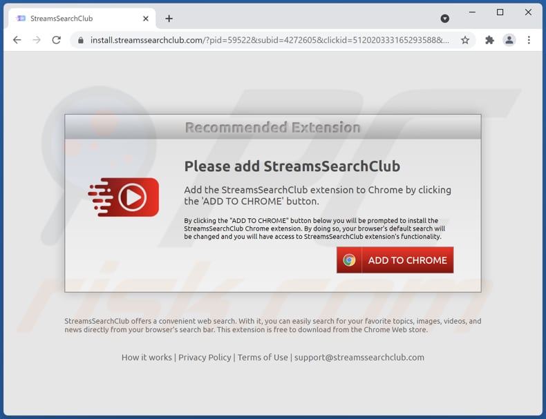Click the support@streamssearchclub.com email link
The width and height of the screenshot is (546, 419).
point(359,357)
